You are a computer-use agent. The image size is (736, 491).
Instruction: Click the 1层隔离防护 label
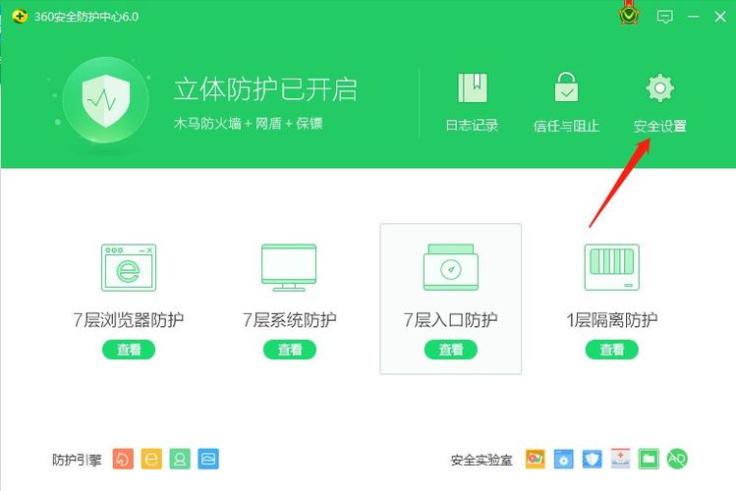(611, 320)
